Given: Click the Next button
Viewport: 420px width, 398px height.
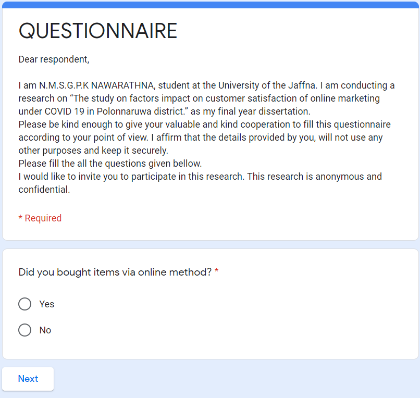Looking at the screenshot, I should pyautogui.click(x=28, y=379).
